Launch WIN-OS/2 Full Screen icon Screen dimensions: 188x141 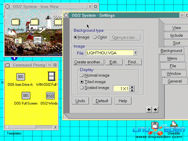(52, 76)
